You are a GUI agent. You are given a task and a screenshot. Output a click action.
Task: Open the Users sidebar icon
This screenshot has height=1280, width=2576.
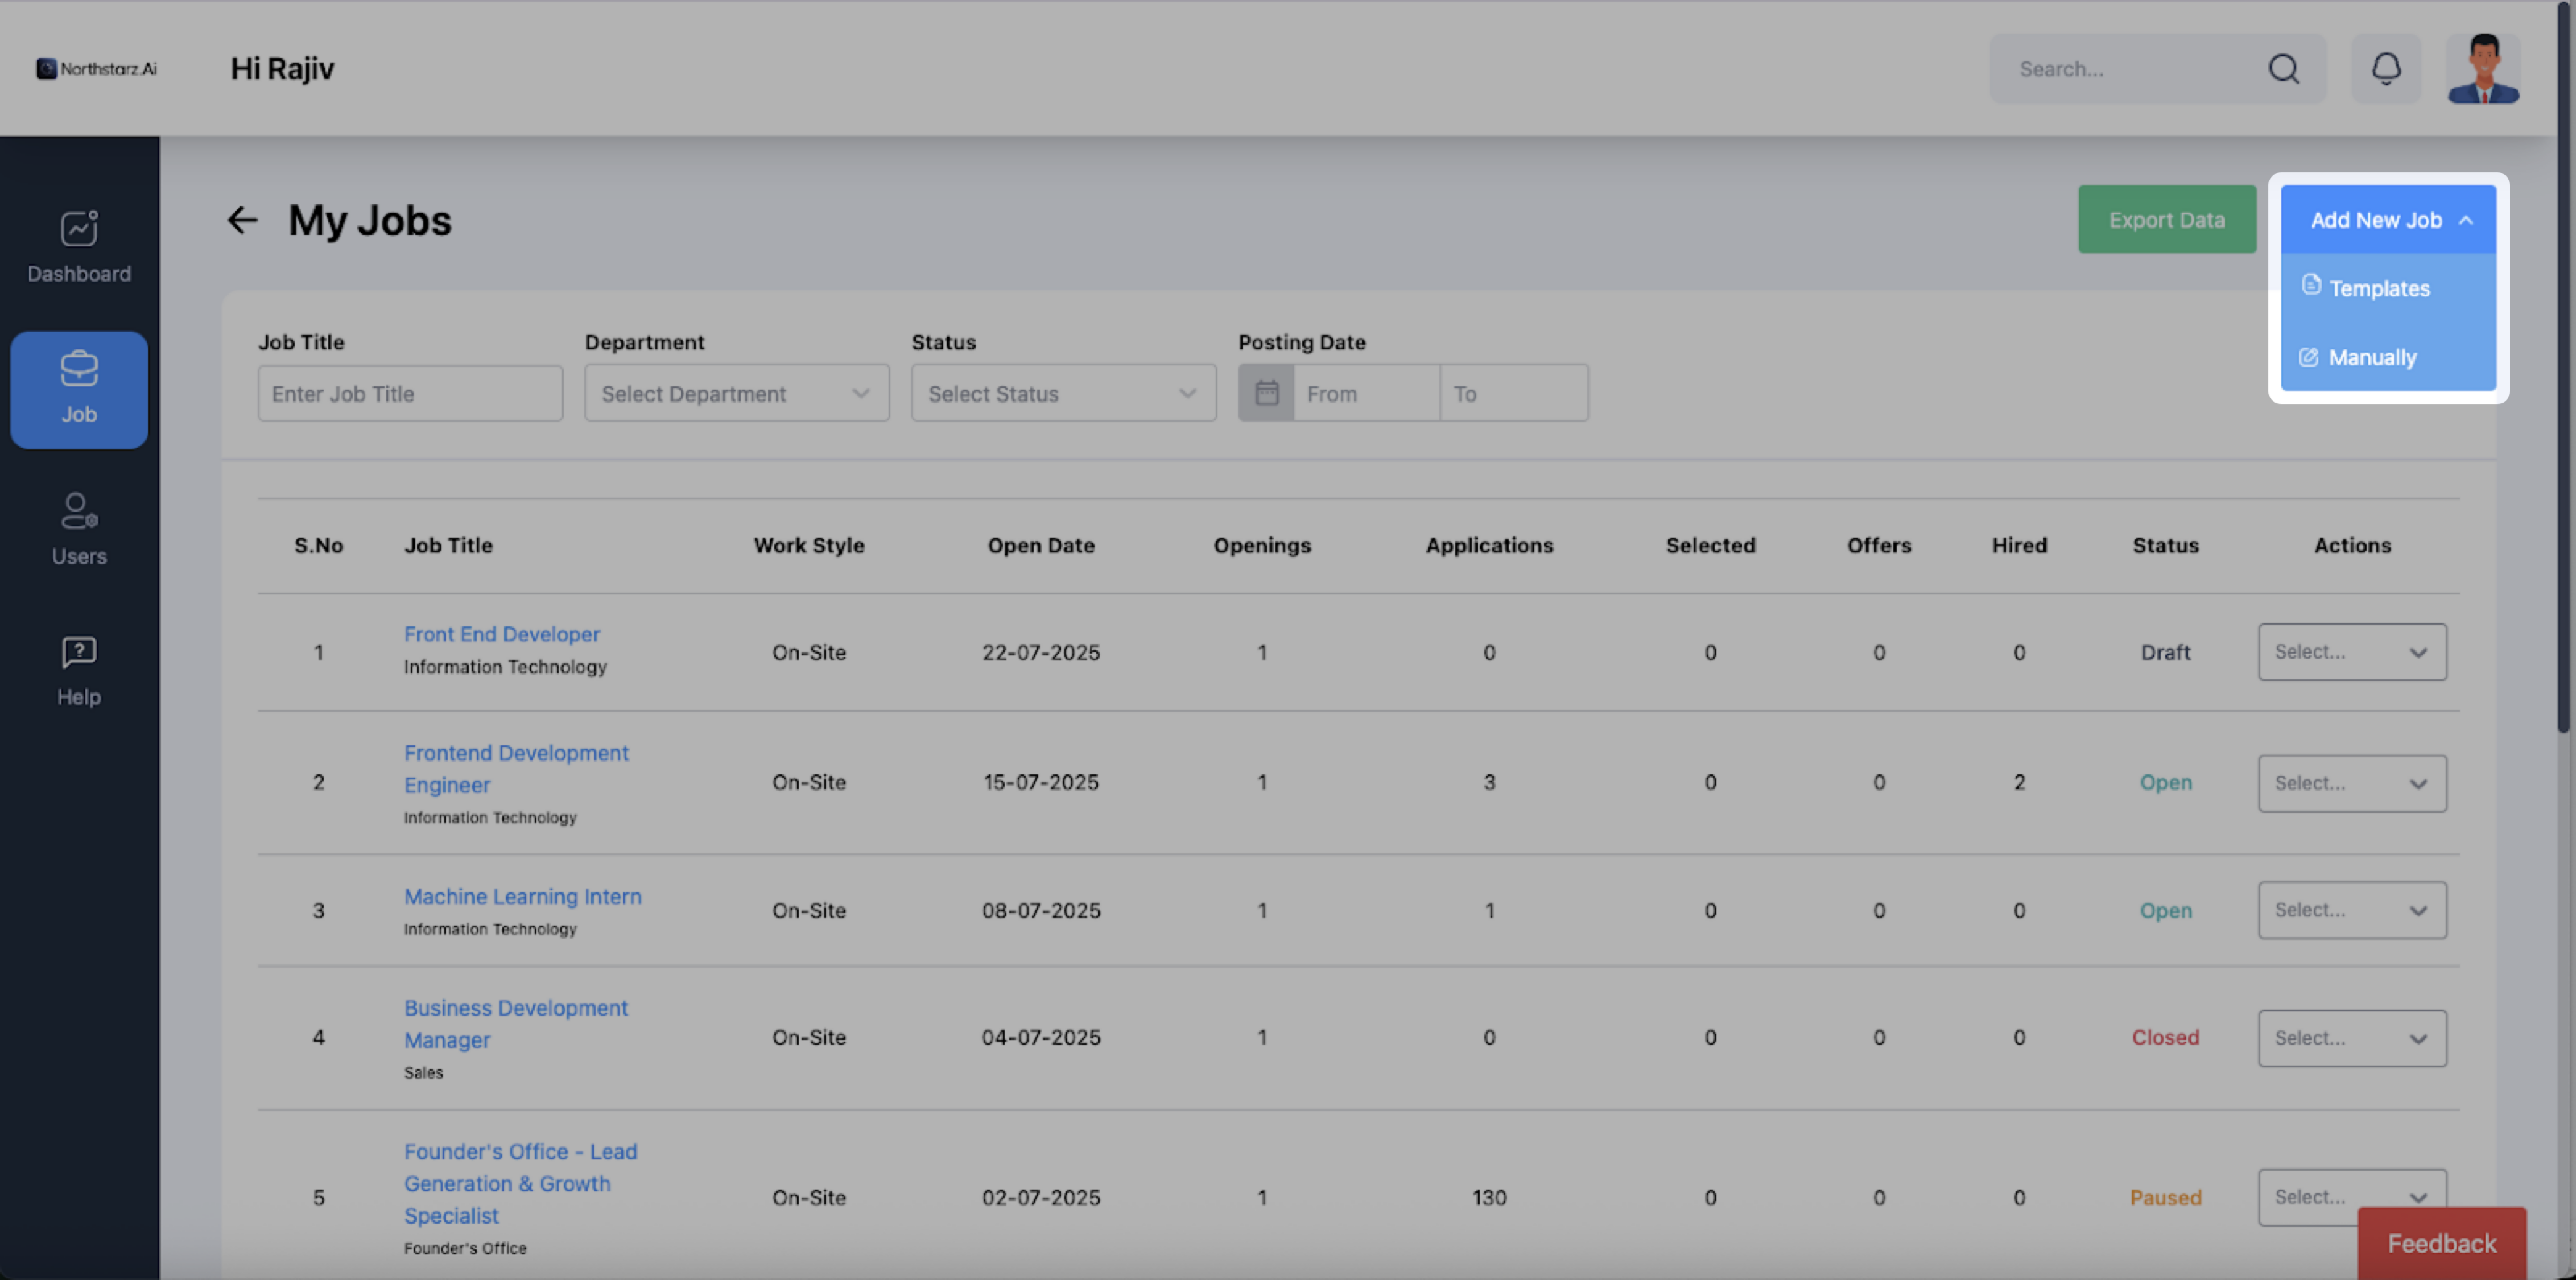click(x=79, y=511)
